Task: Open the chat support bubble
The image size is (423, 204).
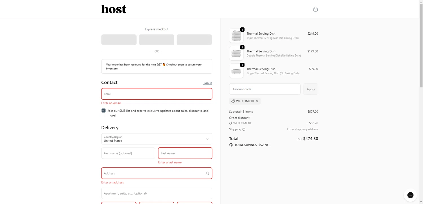Action: (x=410, y=195)
